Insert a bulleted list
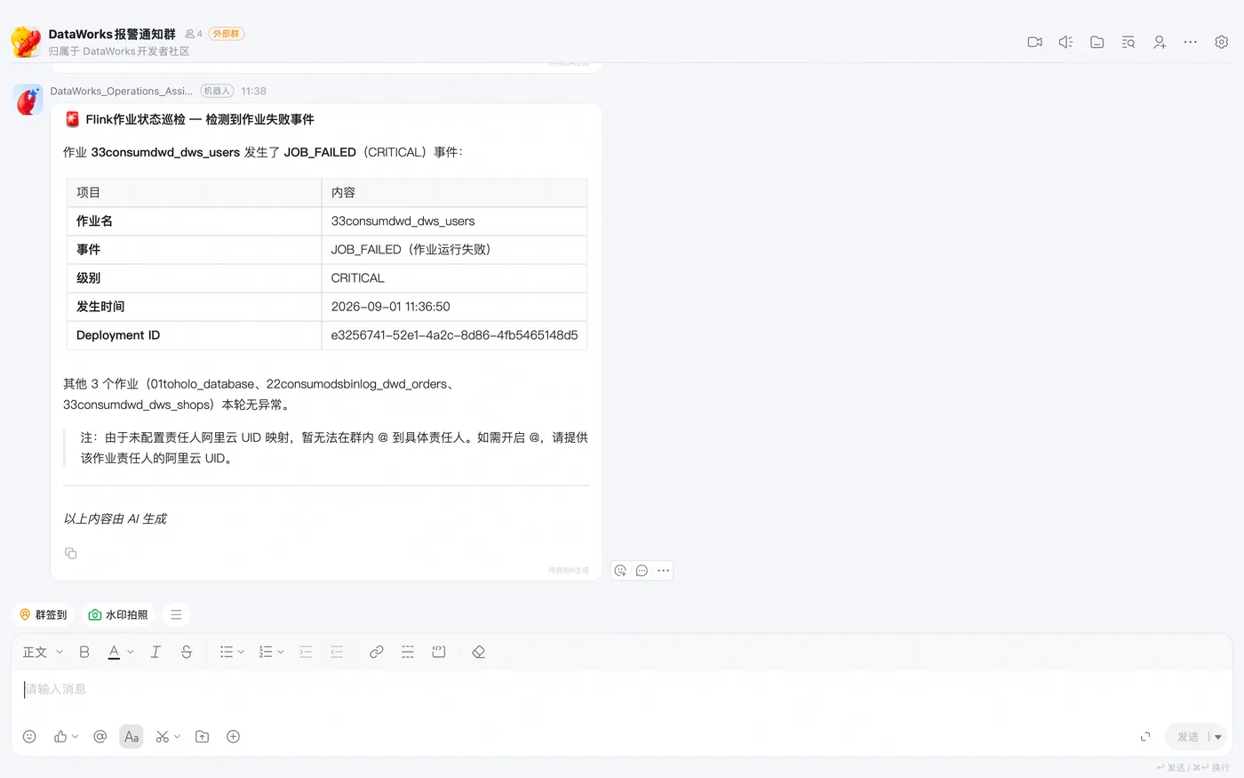1244x778 pixels. click(x=226, y=652)
